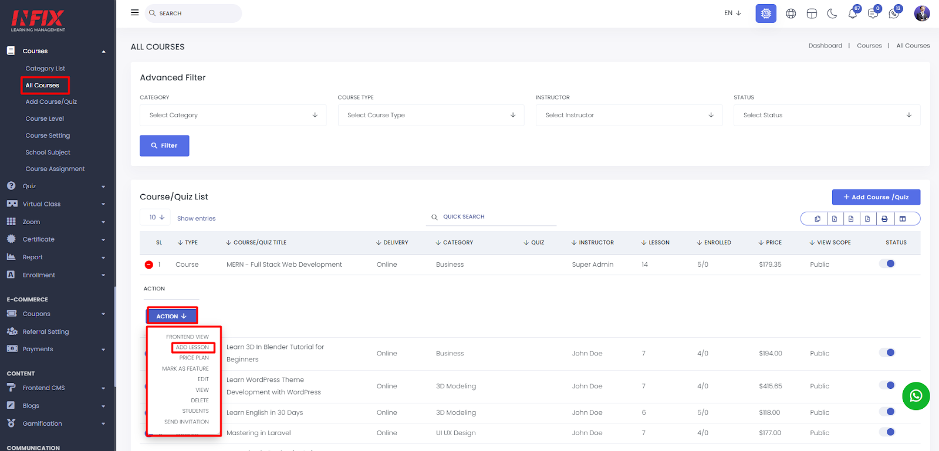Click the search magnifier icon
This screenshot has height=451, width=939.
click(152, 13)
